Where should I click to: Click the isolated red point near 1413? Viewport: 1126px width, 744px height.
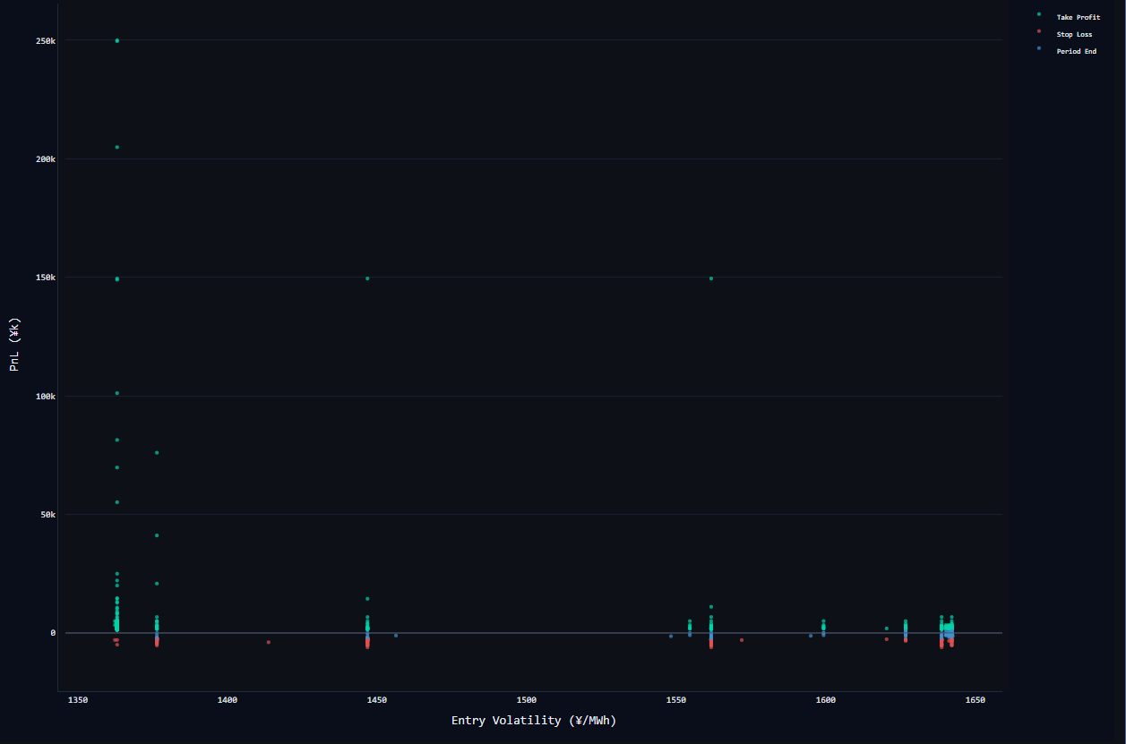pos(268,642)
